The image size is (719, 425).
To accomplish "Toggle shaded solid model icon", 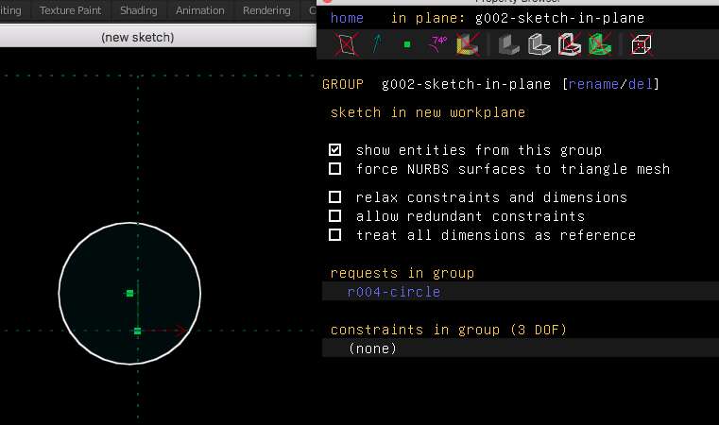I will [508, 45].
